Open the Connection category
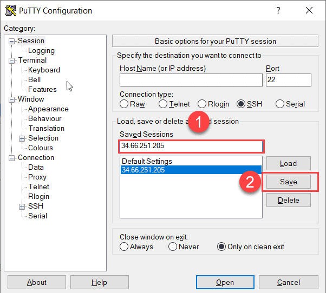The image size is (326, 293). [36, 158]
